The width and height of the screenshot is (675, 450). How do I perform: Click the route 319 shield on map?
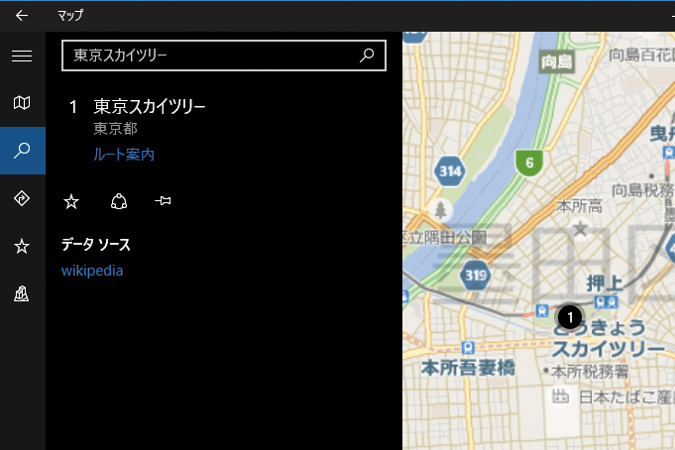(x=475, y=275)
